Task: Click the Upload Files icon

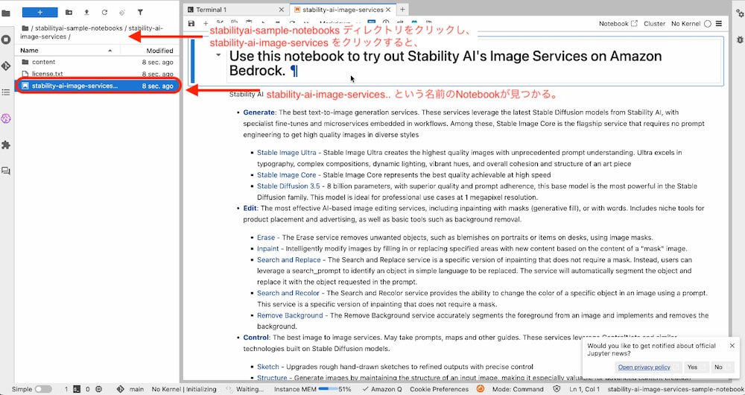Action: coord(86,13)
